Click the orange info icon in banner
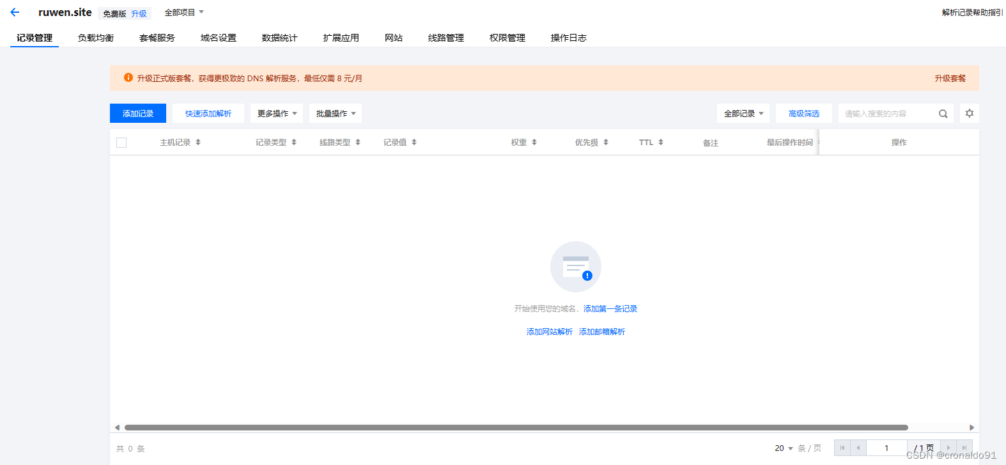Screen dimensions: 1006x465 pyautogui.click(x=128, y=77)
